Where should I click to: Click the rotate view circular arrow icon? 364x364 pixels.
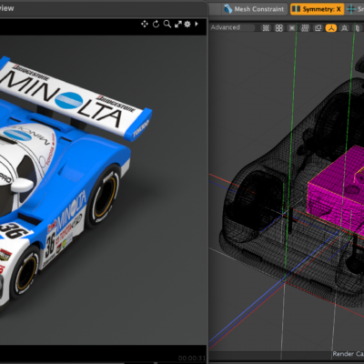point(156,24)
